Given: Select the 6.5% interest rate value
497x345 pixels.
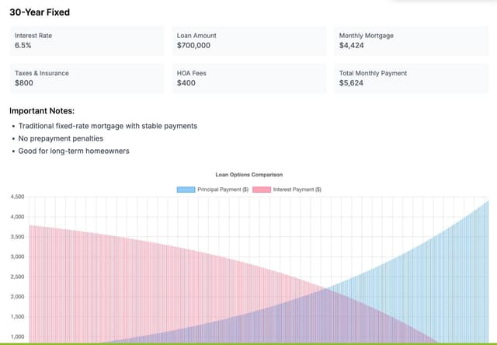Looking at the screenshot, I should (22, 46).
